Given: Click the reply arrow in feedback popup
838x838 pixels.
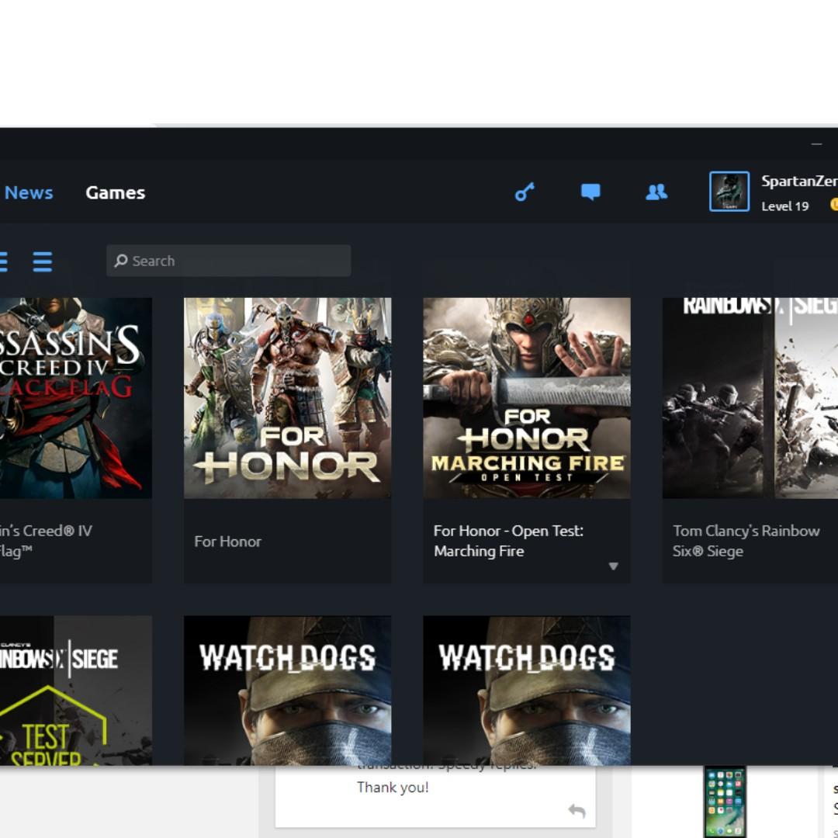Looking at the screenshot, I should pyautogui.click(x=577, y=810).
